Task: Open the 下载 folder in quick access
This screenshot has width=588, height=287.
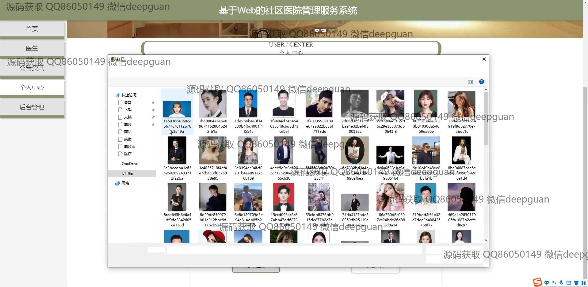Action: pyautogui.click(x=128, y=110)
